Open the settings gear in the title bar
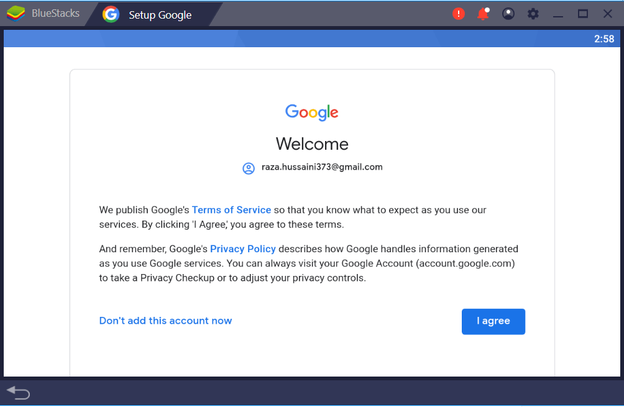 [x=533, y=14]
